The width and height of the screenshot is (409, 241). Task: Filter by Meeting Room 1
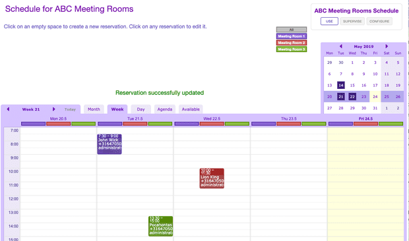click(x=292, y=36)
